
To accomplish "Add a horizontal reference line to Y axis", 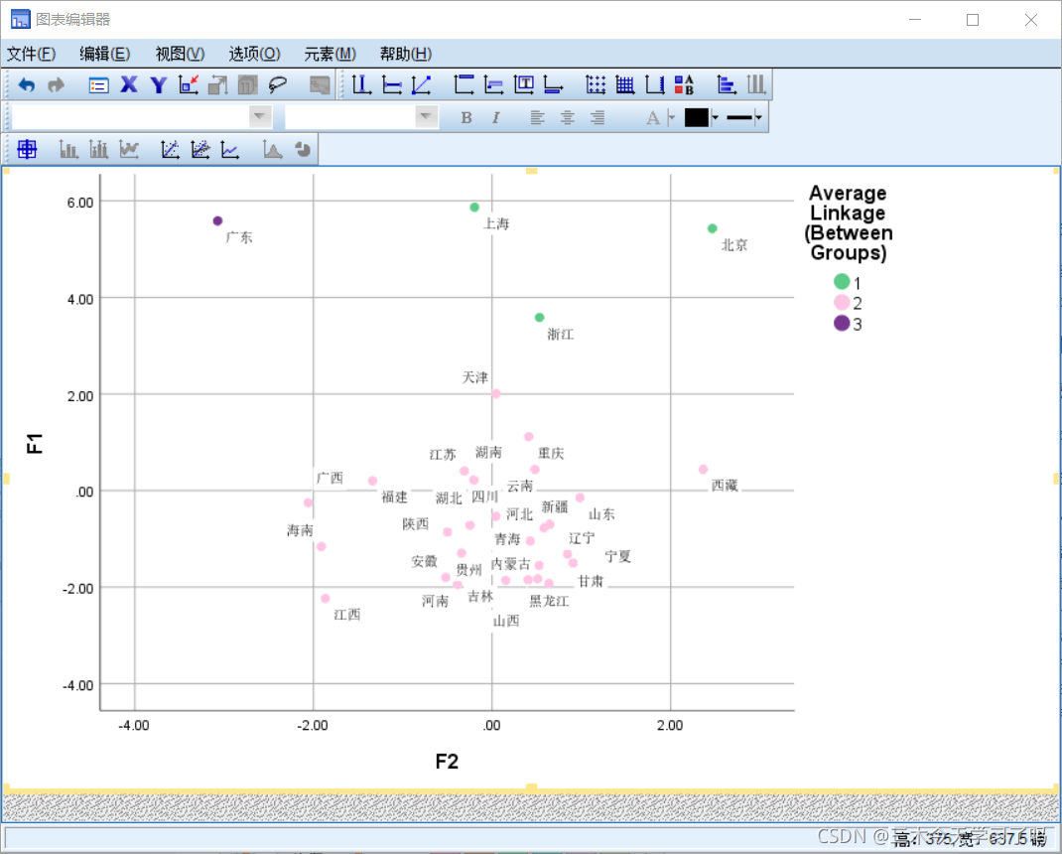I will 391,84.
